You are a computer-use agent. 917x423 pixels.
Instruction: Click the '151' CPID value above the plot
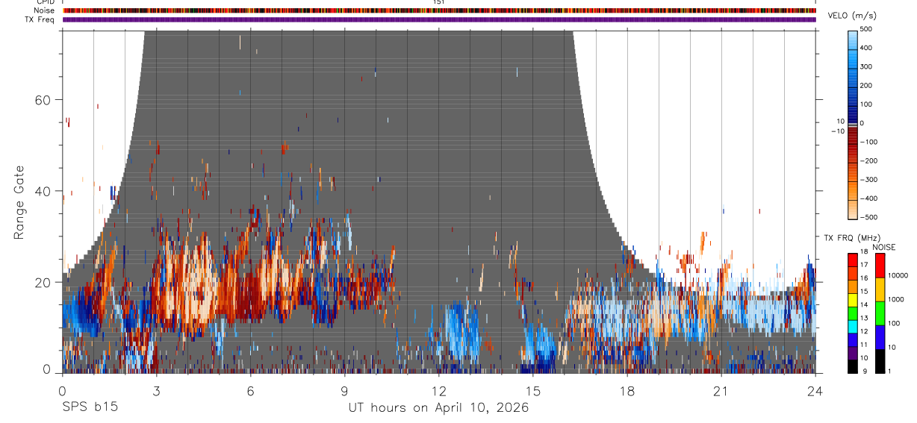tap(439, 2)
